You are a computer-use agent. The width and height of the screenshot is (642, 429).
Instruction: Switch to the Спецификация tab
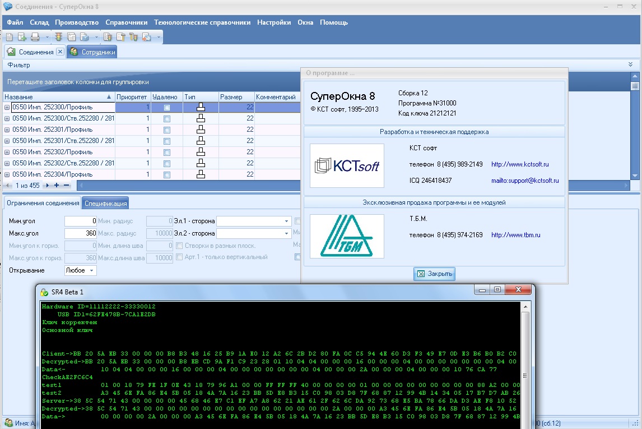point(106,203)
